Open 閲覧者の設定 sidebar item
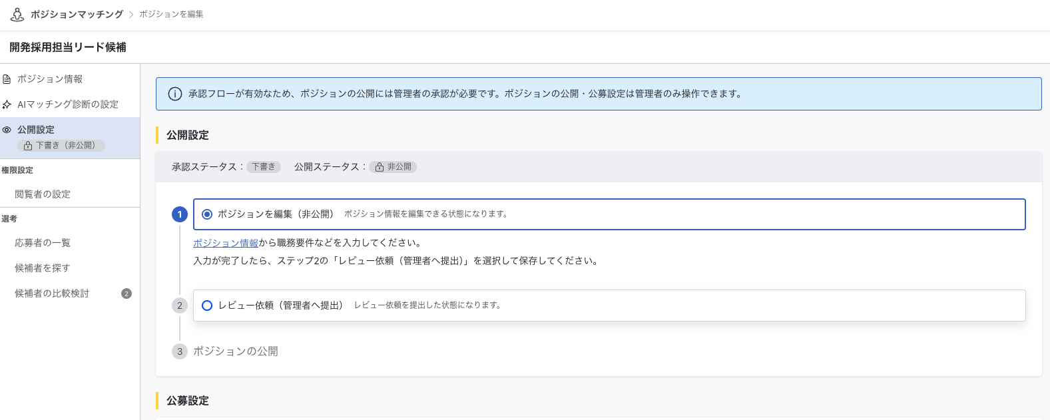This screenshot has width=1050, height=420. click(x=43, y=194)
